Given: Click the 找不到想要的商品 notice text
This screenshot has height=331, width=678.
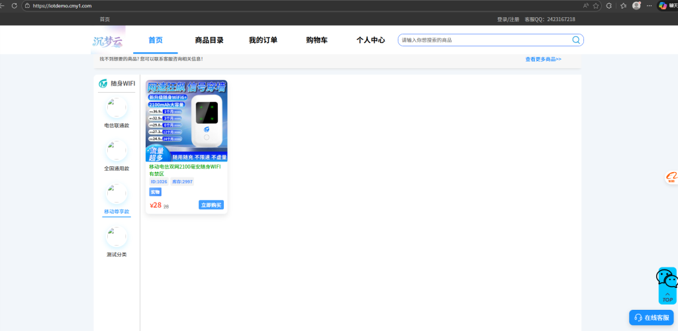Looking at the screenshot, I should [152, 59].
